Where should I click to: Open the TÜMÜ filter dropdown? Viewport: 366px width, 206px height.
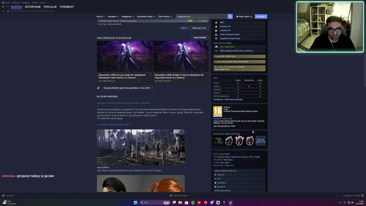(x=184, y=28)
